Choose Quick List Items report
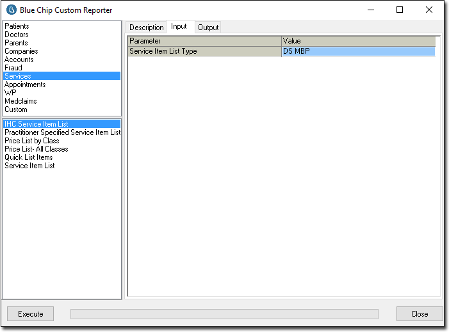The image size is (449, 332). coord(29,157)
